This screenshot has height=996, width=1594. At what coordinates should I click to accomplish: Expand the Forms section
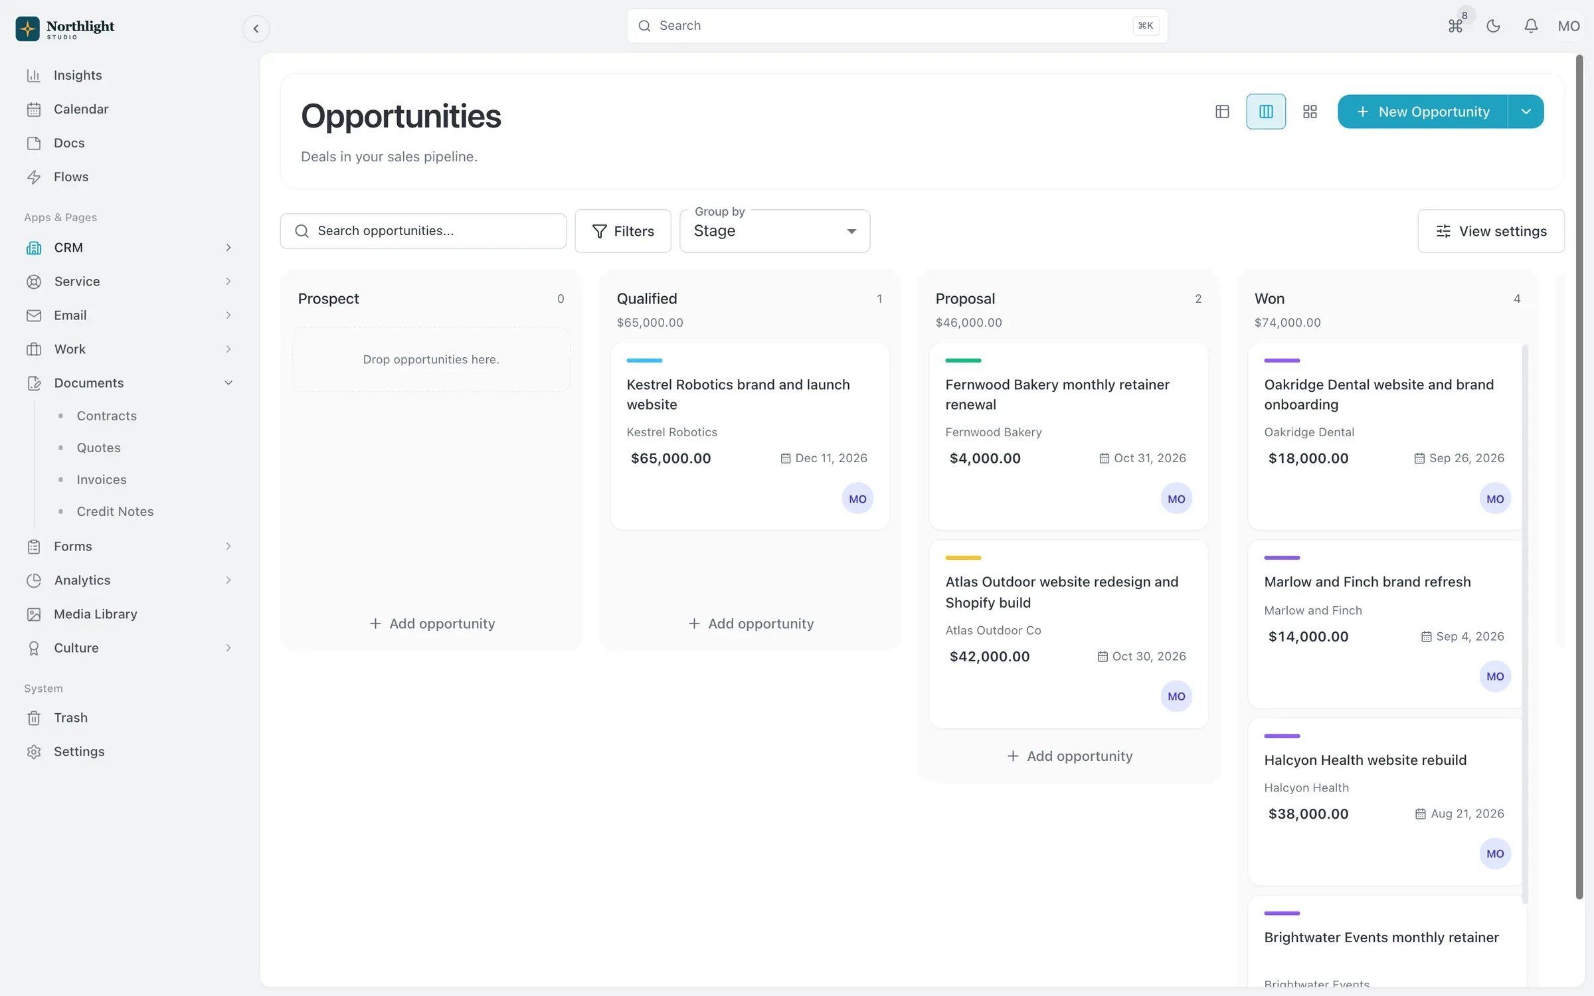(x=129, y=546)
